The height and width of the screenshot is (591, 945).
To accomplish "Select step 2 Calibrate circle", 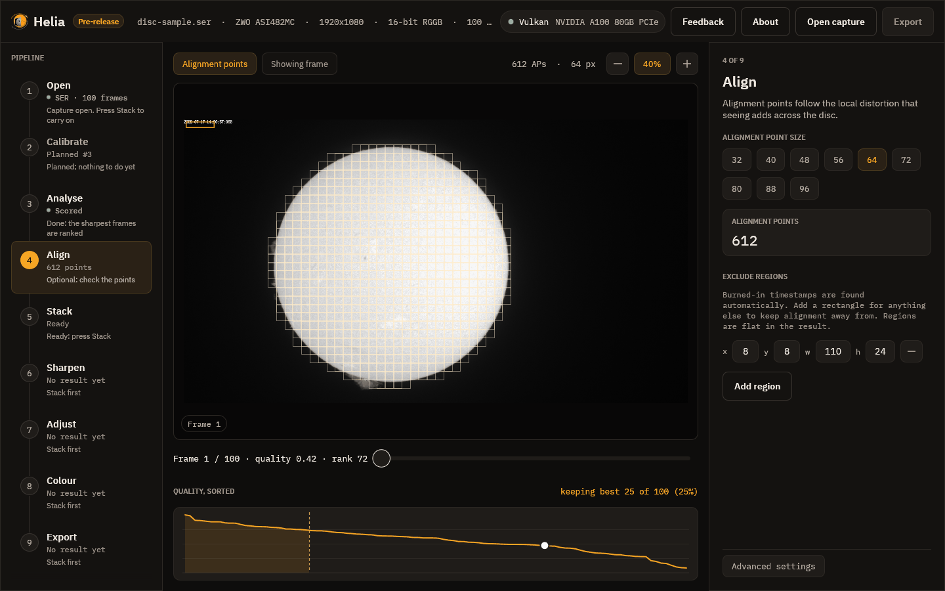I will click(29, 148).
